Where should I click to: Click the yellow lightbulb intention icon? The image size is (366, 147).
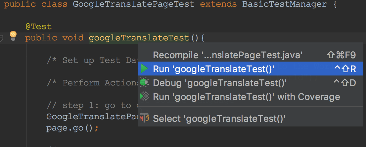tap(13, 36)
